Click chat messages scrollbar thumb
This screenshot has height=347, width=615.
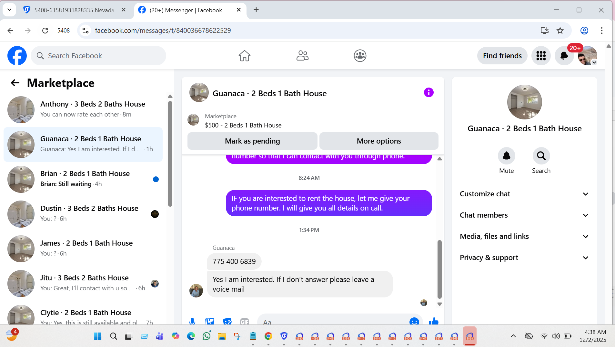439,269
